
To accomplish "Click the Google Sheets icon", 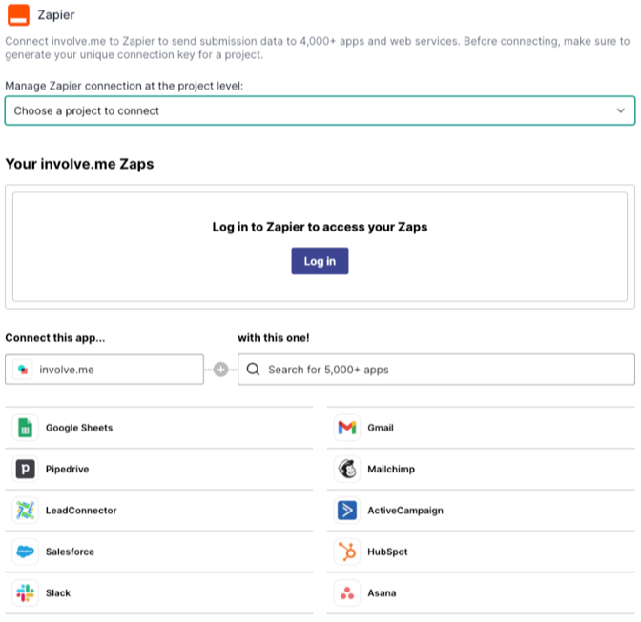I will click(26, 428).
